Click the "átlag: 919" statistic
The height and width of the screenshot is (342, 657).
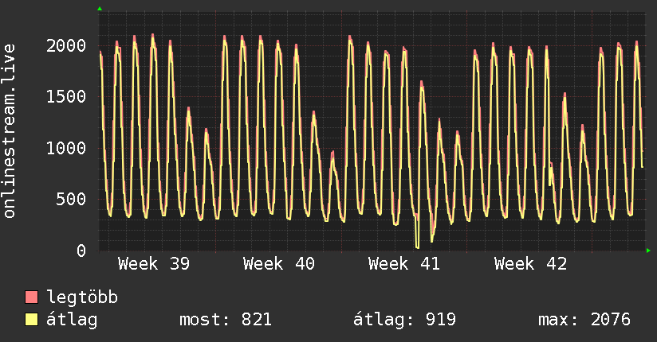[404, 320]
